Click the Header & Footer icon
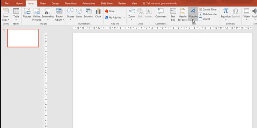Screen dimensions: 257x128 tap(183, 14)
